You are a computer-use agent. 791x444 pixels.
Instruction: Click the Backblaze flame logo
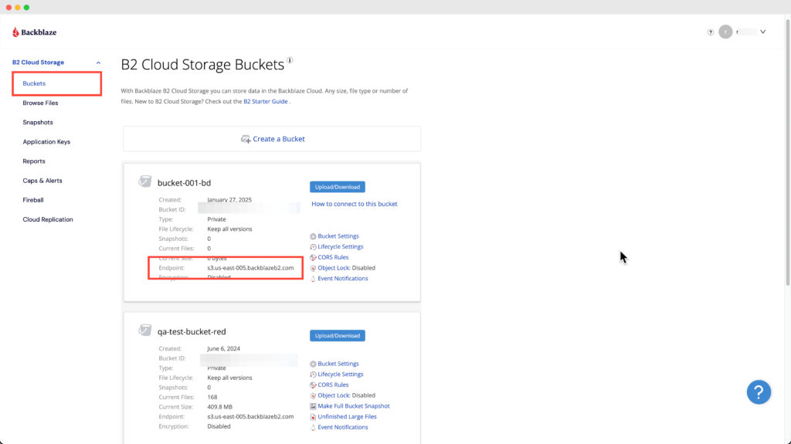(x=16, y=32)
